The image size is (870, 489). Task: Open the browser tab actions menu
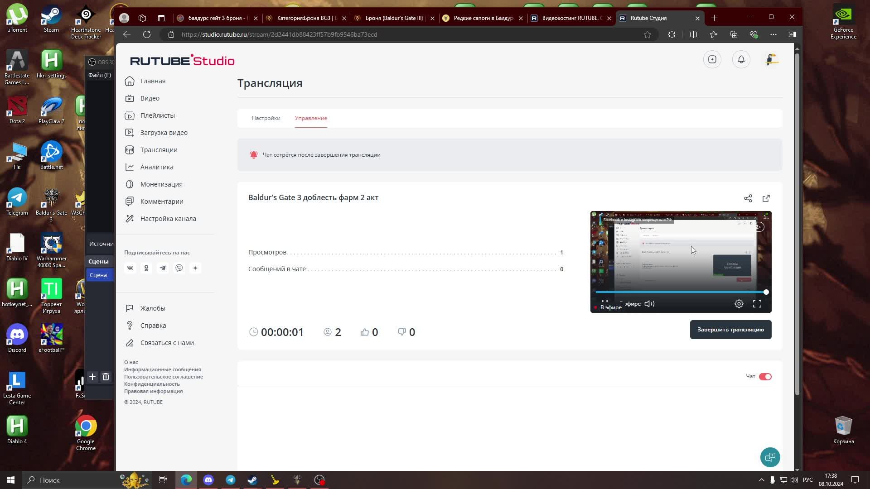tap(161, 18)
